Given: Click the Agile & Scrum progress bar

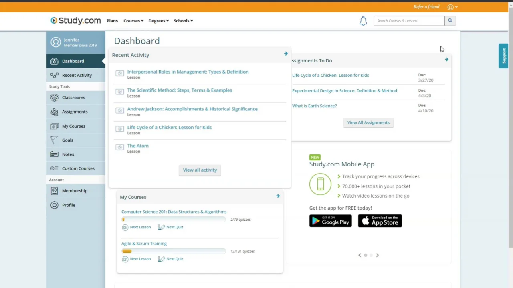Looking at the screenshot, I should click(174, 251).
